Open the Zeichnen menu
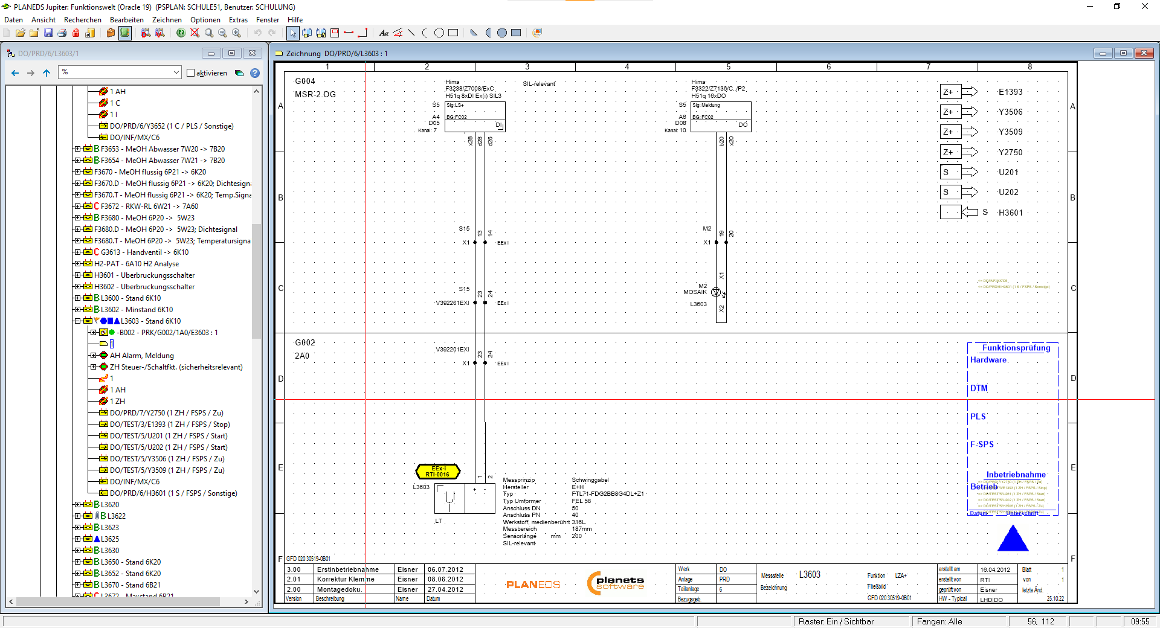Screen dimensions: 1160x628 [x=167, y=20]
